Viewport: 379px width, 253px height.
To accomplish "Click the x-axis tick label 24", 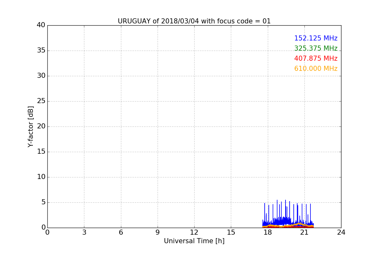I will pyautogui.click(x=341, y=232).
